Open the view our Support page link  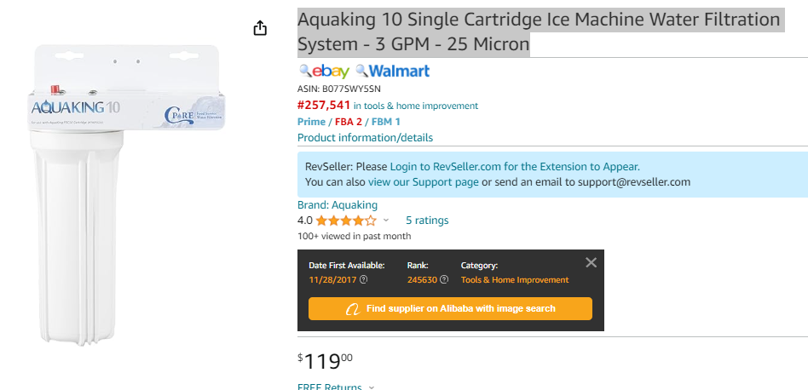424,181
